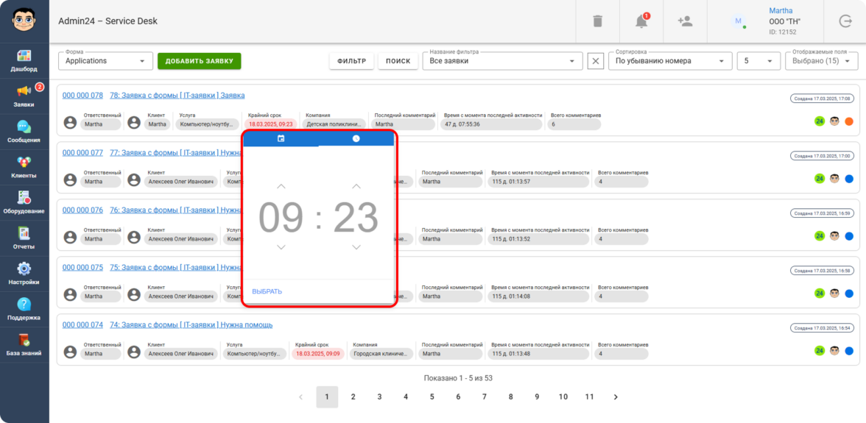Image resolution: width=866 pixels, height=423 pixels.
Task: Click the trash bin icon in header
Action: (597, 21)
